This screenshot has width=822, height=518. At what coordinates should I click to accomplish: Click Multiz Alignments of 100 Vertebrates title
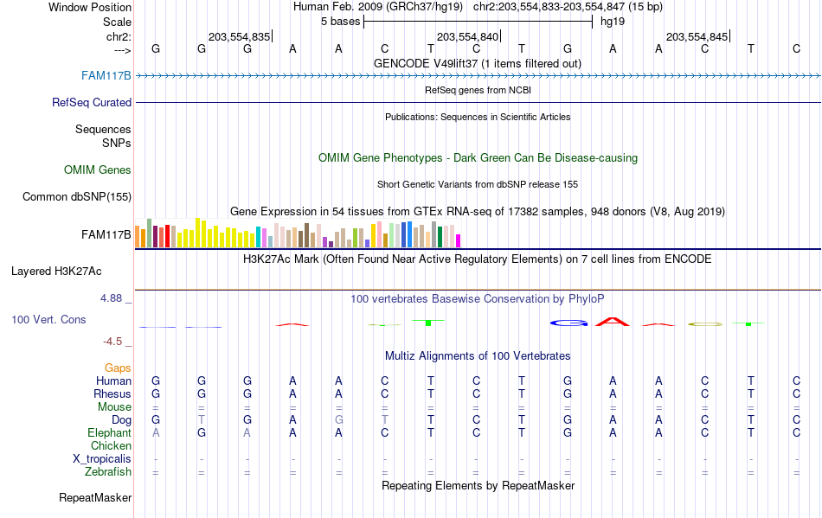click(x=478, y=355)
